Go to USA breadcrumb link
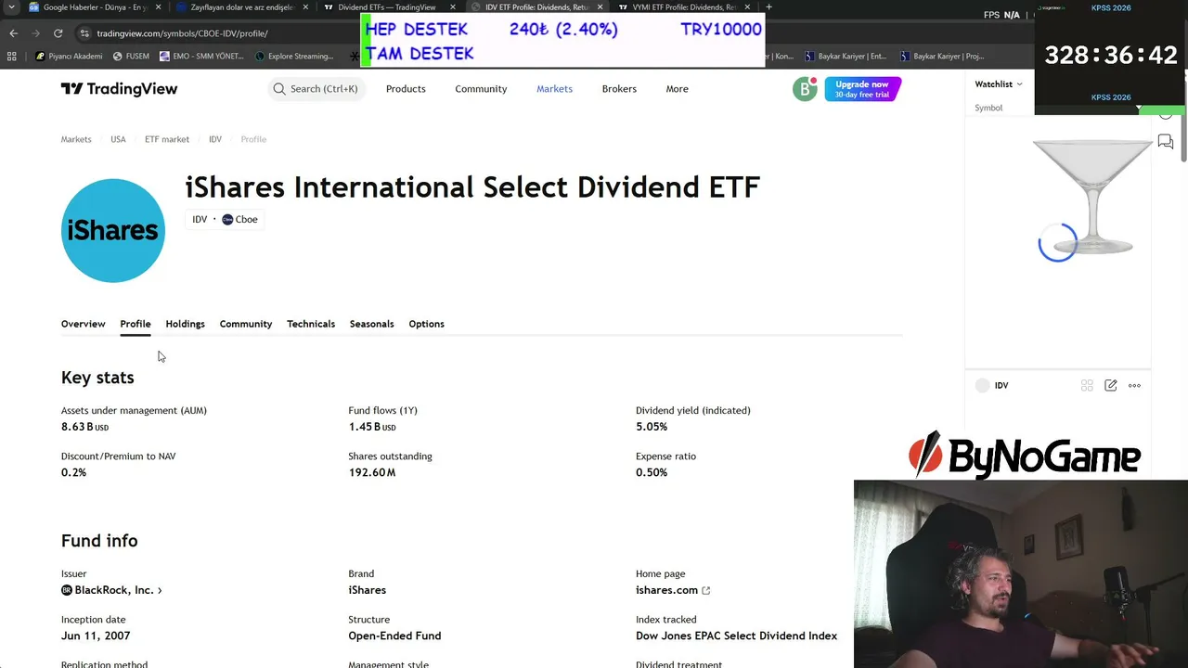Screen dimensions: 1188x668 tap(118, 139)
